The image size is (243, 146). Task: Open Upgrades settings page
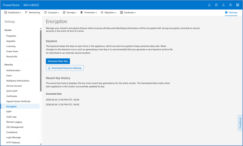[11, 41]
